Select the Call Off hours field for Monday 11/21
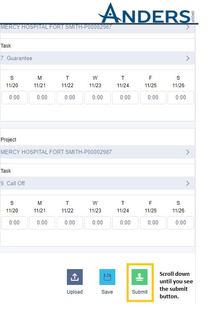 coord(42,223)
